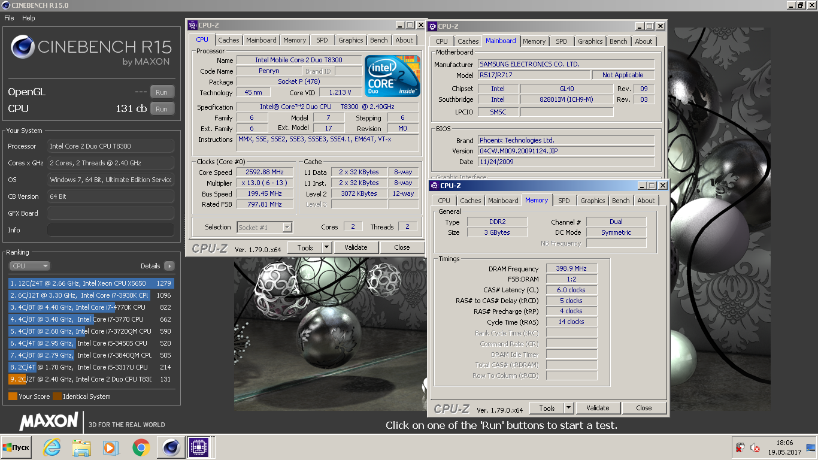Image resolution: width=818 pixels, height=460 pixels.
Task: Open Graphics tab in CPU window
Action: [x=351, y=40]
